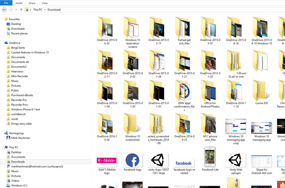285x188 pixels.
Task: Open worldbench folder in sidebar
Action: [x=18, y=114]
